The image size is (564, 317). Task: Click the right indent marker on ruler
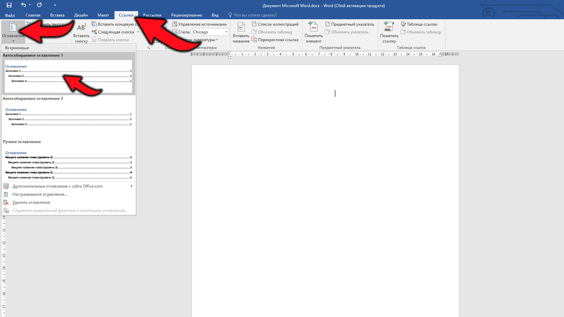[x=441, y=54]
